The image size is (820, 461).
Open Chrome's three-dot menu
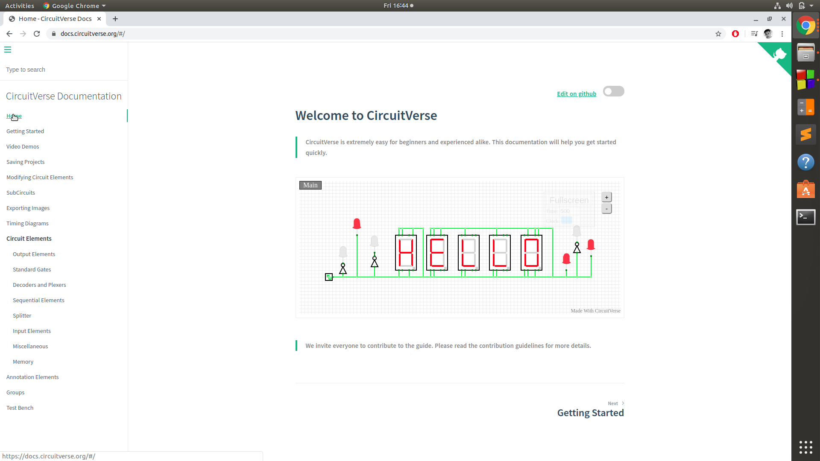point(782,34)
